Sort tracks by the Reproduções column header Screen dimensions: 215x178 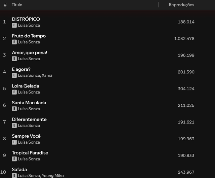[x=181, y=5]
